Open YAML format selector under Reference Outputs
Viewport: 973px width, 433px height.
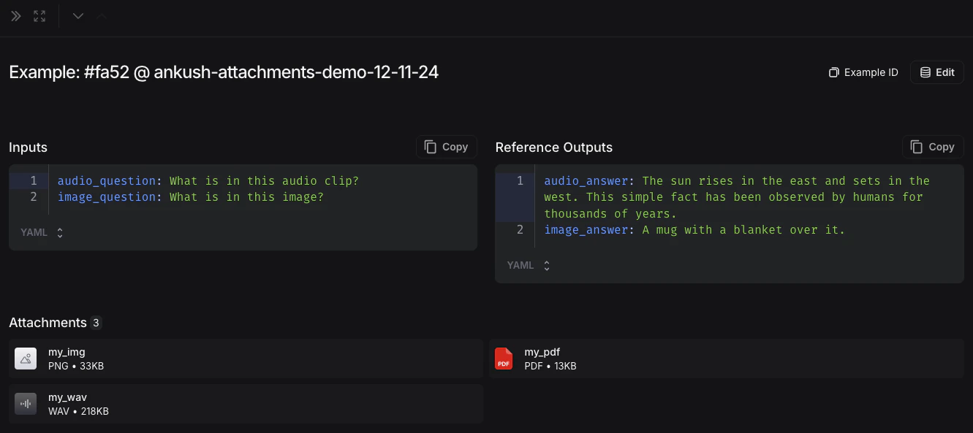point(529,265)
